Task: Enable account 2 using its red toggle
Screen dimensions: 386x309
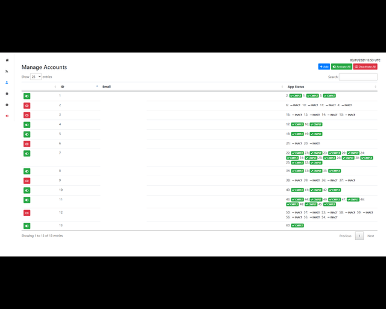Action: [27, 106]
